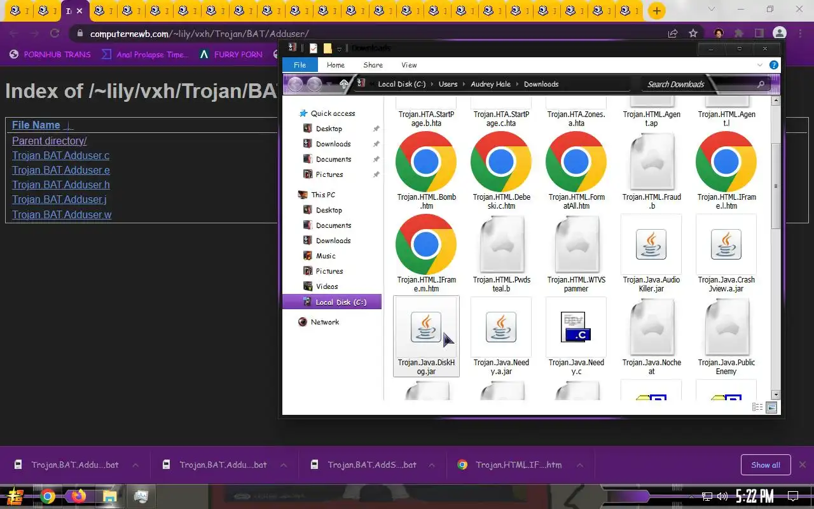Open the File menu in Explorer
814x509 pixels.
[x=300, y=65]
